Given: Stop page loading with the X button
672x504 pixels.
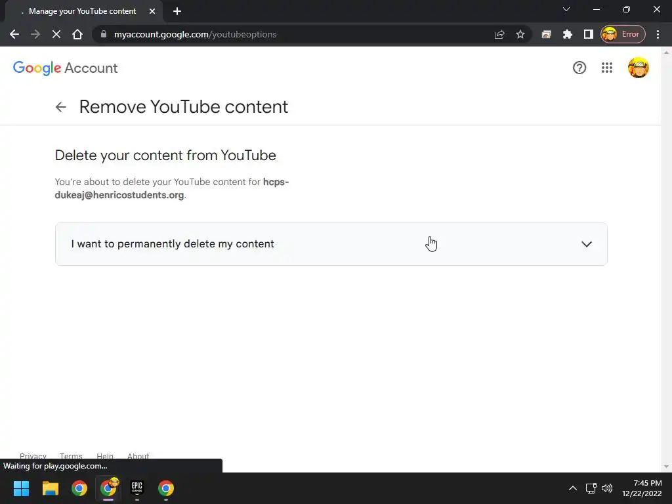Looking at the screenshot, I should tap(56, 34).
